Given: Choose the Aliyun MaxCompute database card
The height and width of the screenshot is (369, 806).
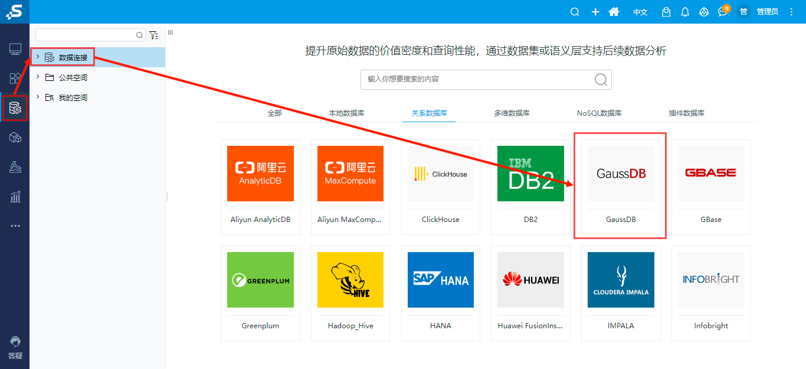Looking at the screenshot, I should [x=350, y=187].
